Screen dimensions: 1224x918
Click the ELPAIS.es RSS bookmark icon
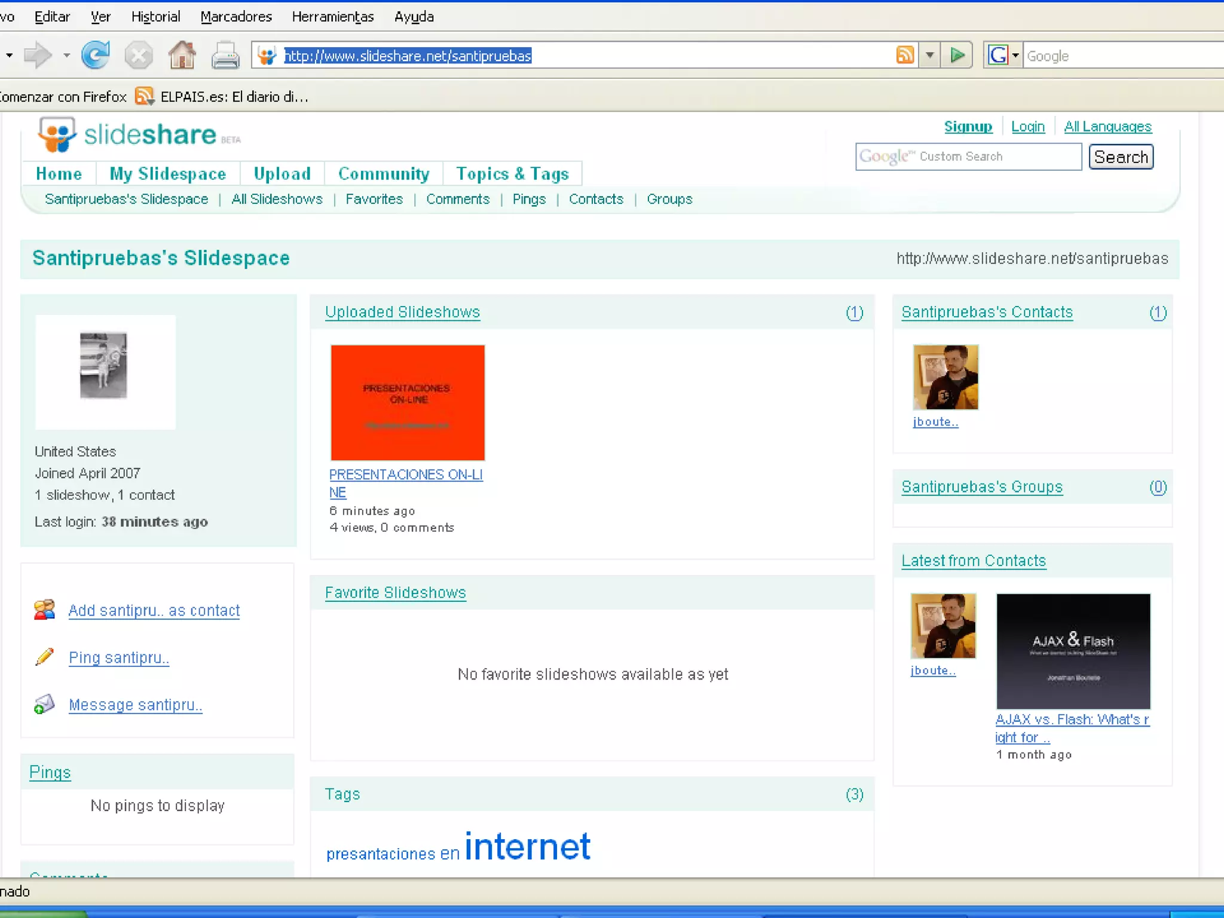click(144, 96)
